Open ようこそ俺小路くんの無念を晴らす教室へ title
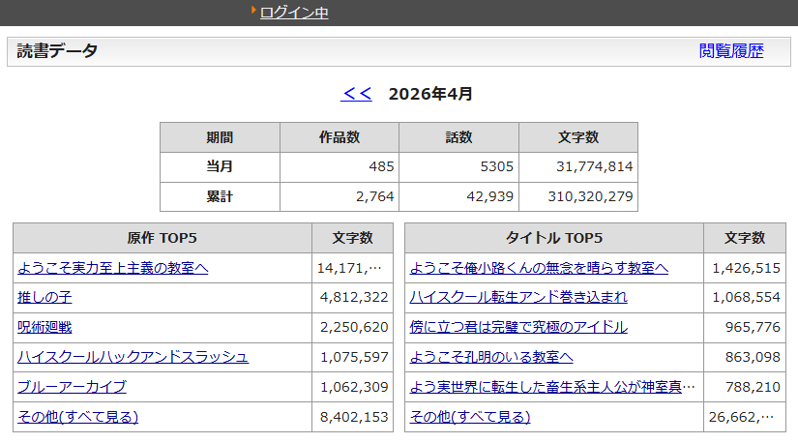The width and height of the screenshot is (798, 443). point(539,268)
